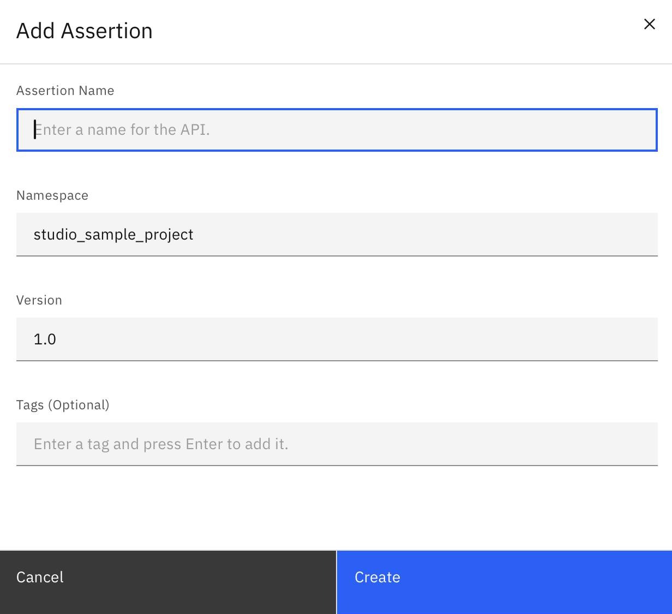Click the "Enter a tag and press Enter" placeholder
The image size is (672, 614).
coord(161,444)
